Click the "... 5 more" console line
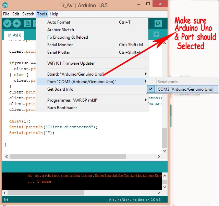 tap(39, 181)
